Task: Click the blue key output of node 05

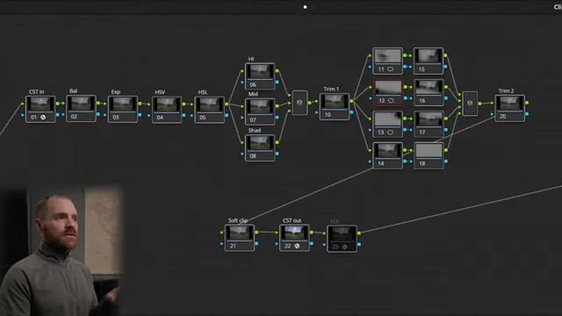Action: (227, 115)
